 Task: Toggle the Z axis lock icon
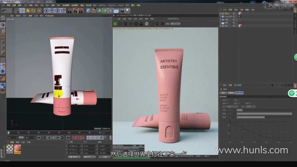point(57,11)
